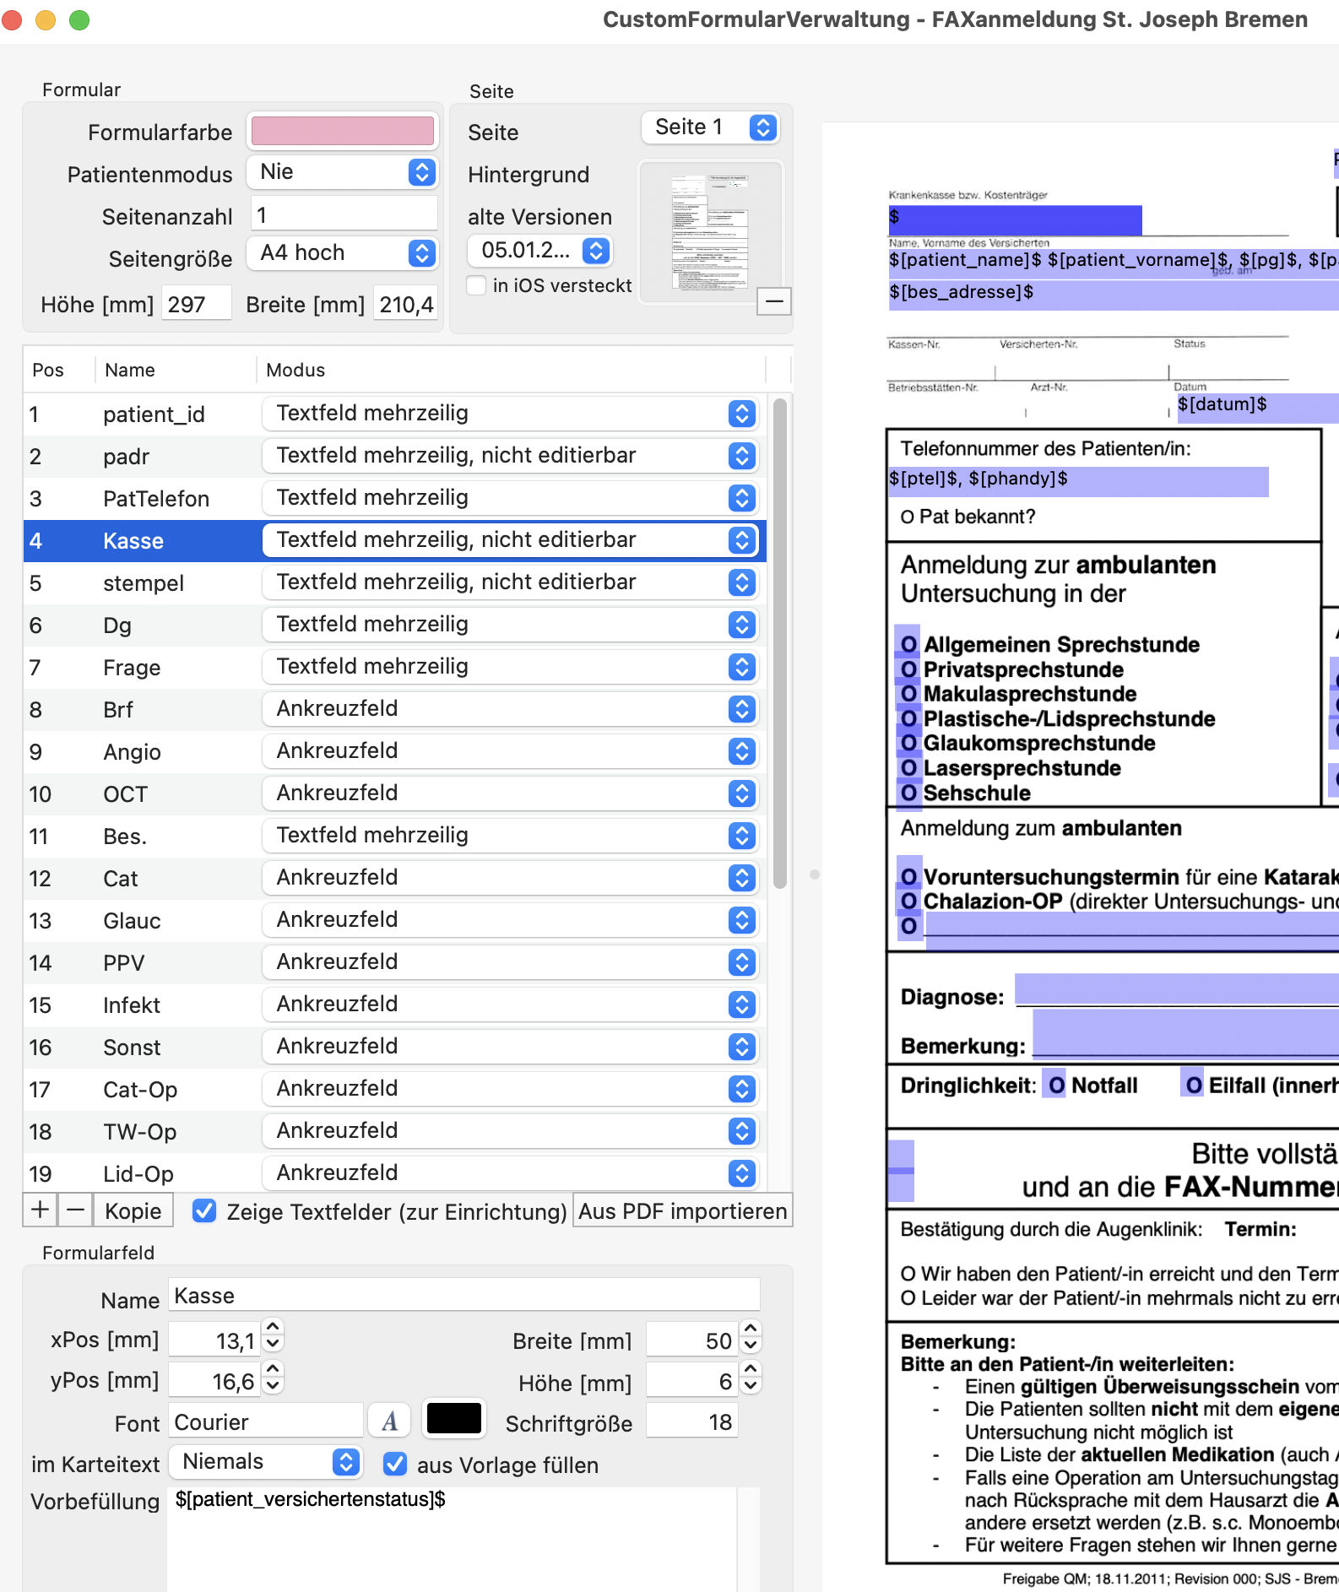Viewport: 1339px width, 1592px height.
Task: Click the Schriftgröße field showing 18
Action: coord(692,1421)
